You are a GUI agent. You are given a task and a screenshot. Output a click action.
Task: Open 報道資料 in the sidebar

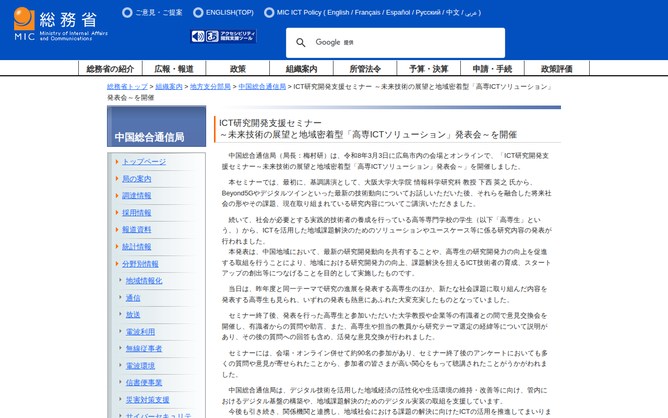137,229
